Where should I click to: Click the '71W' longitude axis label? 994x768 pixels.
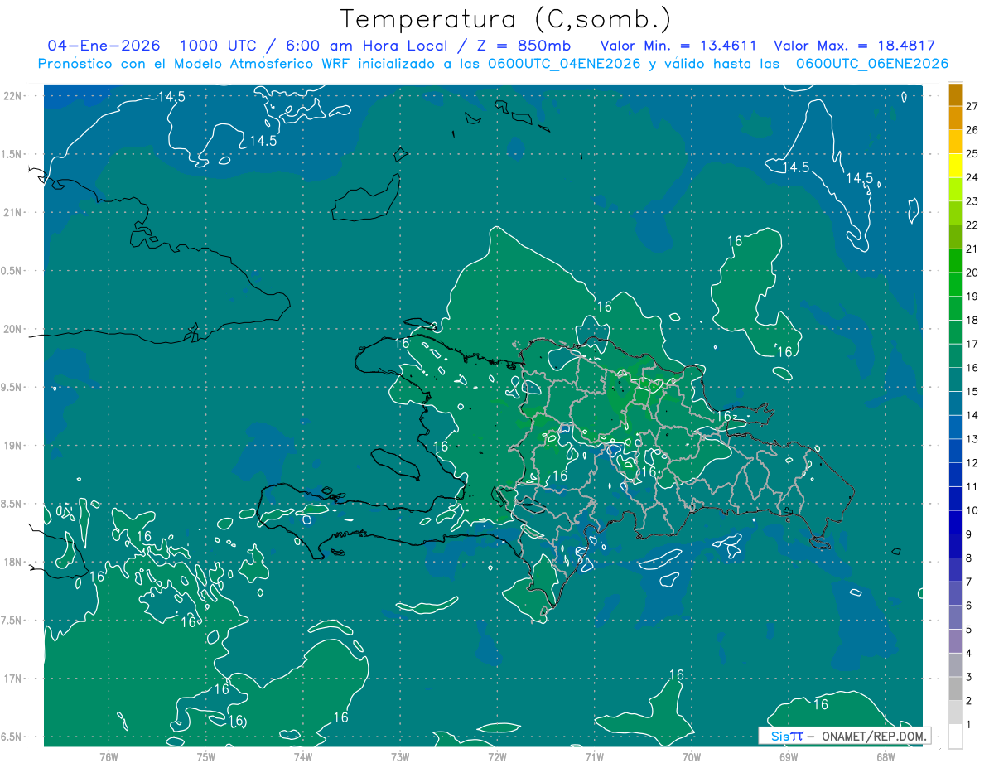[594, 757]
